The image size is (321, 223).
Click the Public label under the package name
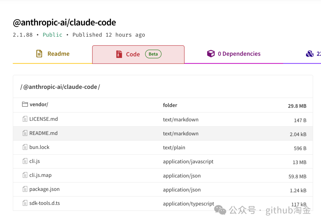(53, 34)
